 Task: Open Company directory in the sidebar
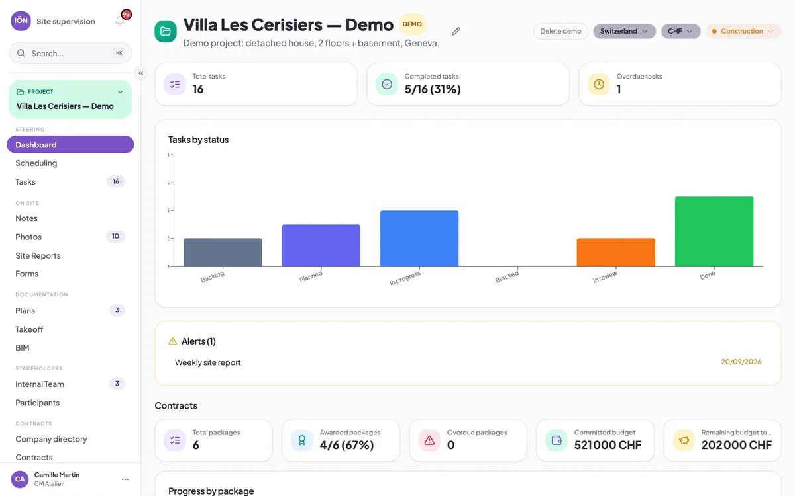[70, 439]
